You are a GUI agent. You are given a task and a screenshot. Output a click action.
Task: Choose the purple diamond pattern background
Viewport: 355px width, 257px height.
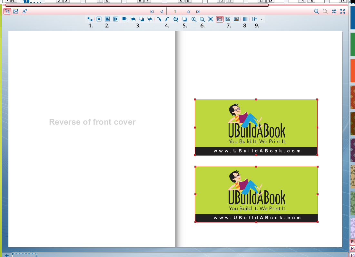click(x=353, y=150)
